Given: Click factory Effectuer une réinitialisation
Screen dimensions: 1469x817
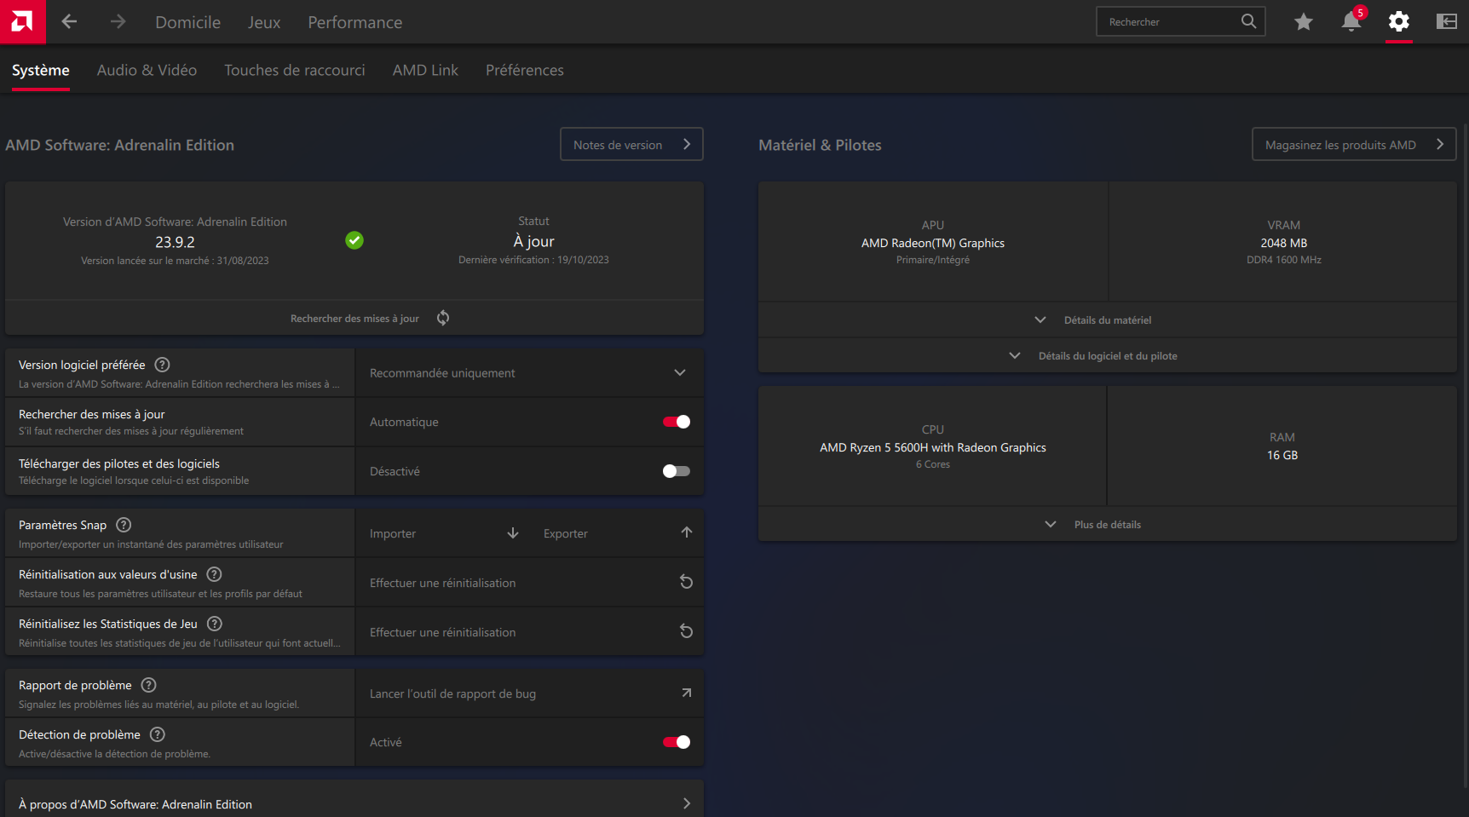Looking at the screenshot, I should (x=529, y=583).
